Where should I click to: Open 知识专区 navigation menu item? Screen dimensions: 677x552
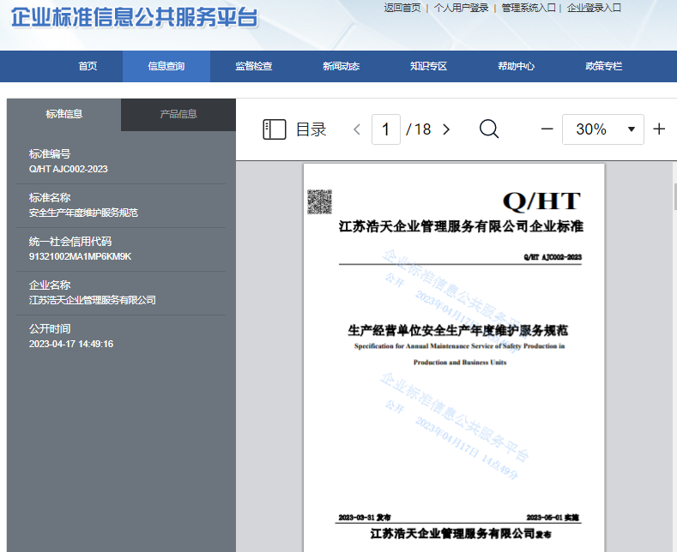(429, 66)
